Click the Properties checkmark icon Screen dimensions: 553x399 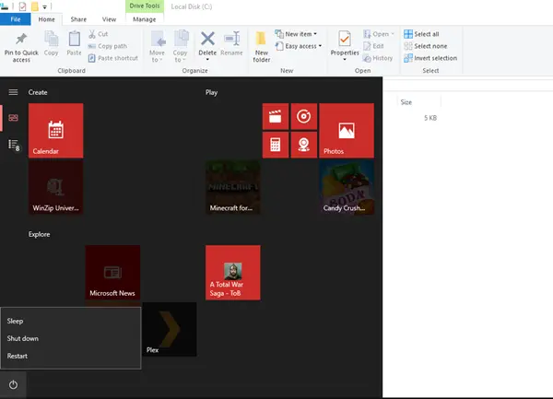click(x=345, y=39)
